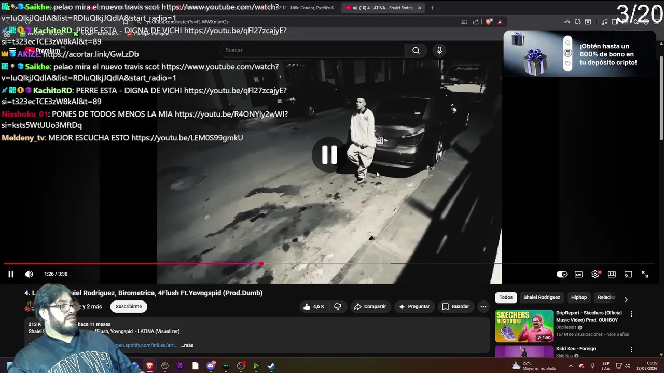
Task: Open Steam from the taskbar
Action: [x=271, y=366]
